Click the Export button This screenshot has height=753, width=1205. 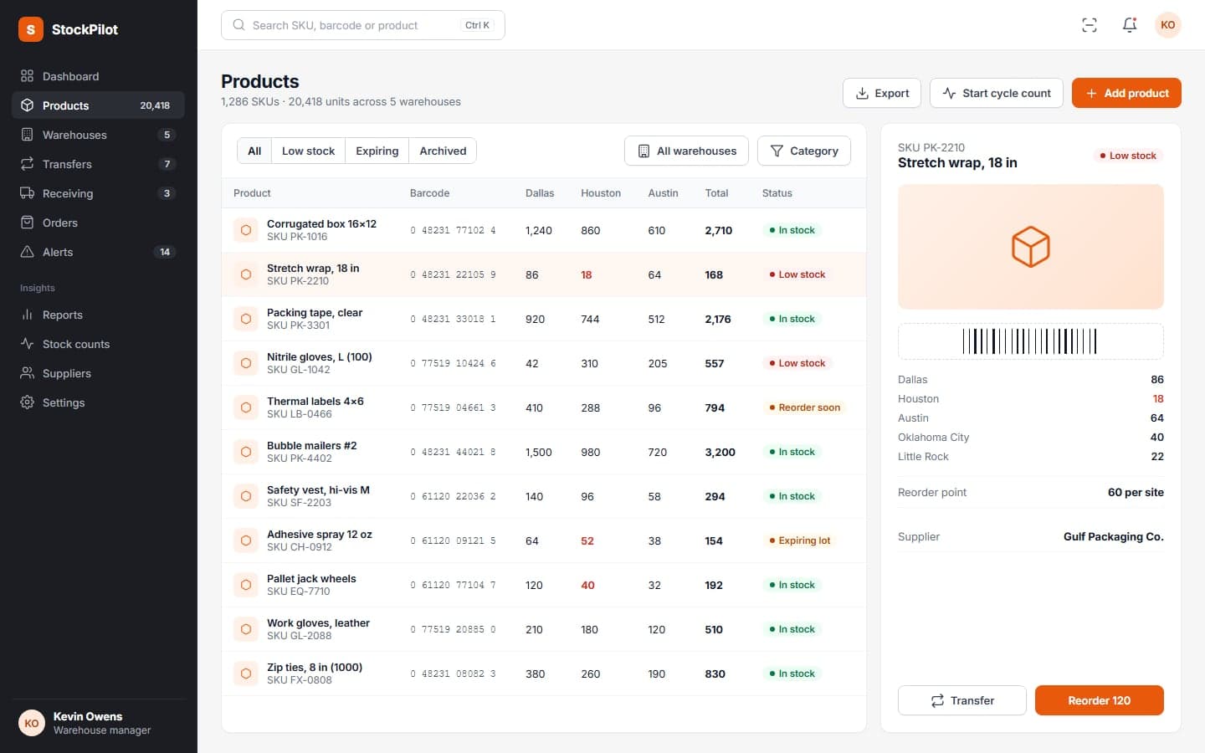click(x=882, y=93)
